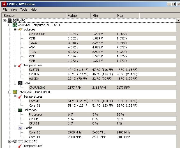Screen dimensions: 180x148
Task: Click the CPU #0 max value 48 %
Action: [120, 119]
